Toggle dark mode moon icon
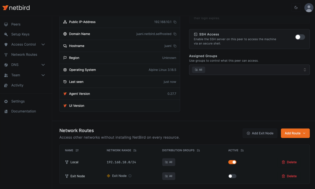315x189 pixels. [x=296, y=8]
